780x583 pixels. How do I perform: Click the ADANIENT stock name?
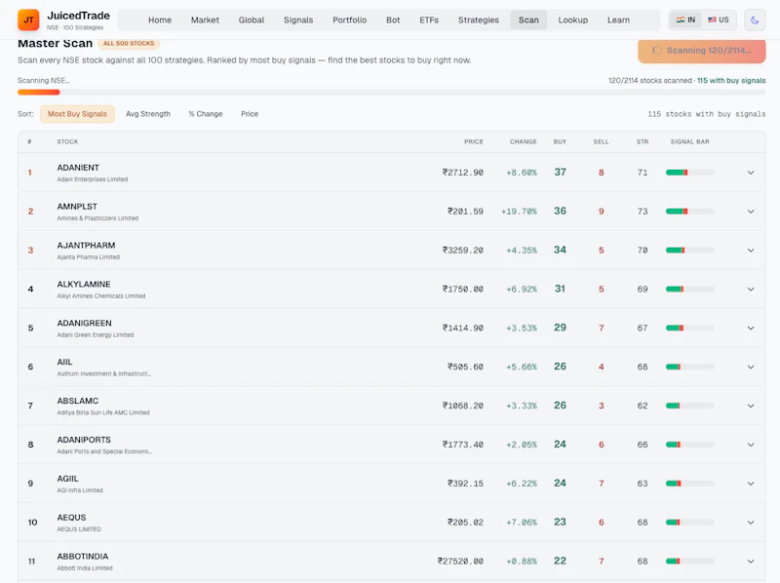coord(78,168)
